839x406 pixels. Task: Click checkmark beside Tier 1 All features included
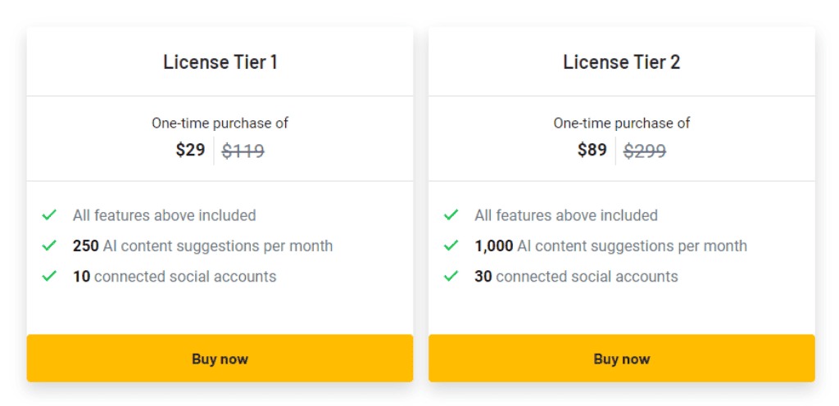point(49,215)
